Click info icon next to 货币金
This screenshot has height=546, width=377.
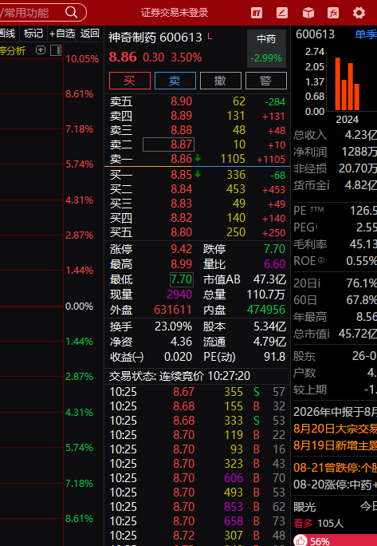tap(328, 185)
